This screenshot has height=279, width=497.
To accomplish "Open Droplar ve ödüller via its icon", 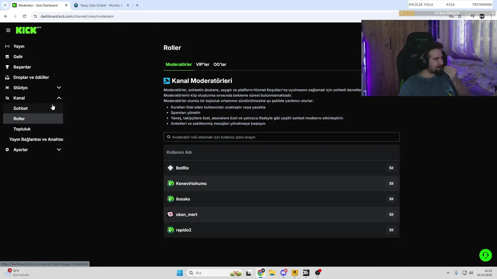I will tap(7, 77).
